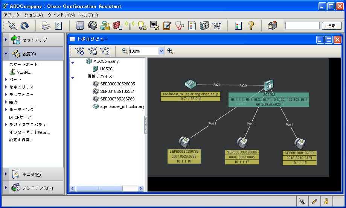This screenshot has width=346, height=208.
Task: Open the ウィンドウ(W) menu
Action: (61, 15)
